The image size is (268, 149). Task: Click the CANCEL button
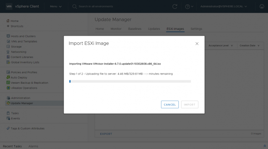[x=170, y=104]
